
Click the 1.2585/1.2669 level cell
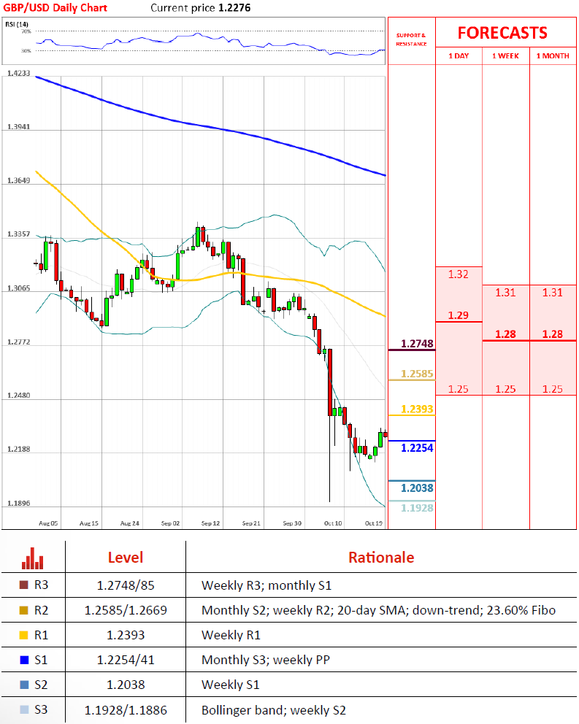126,610
